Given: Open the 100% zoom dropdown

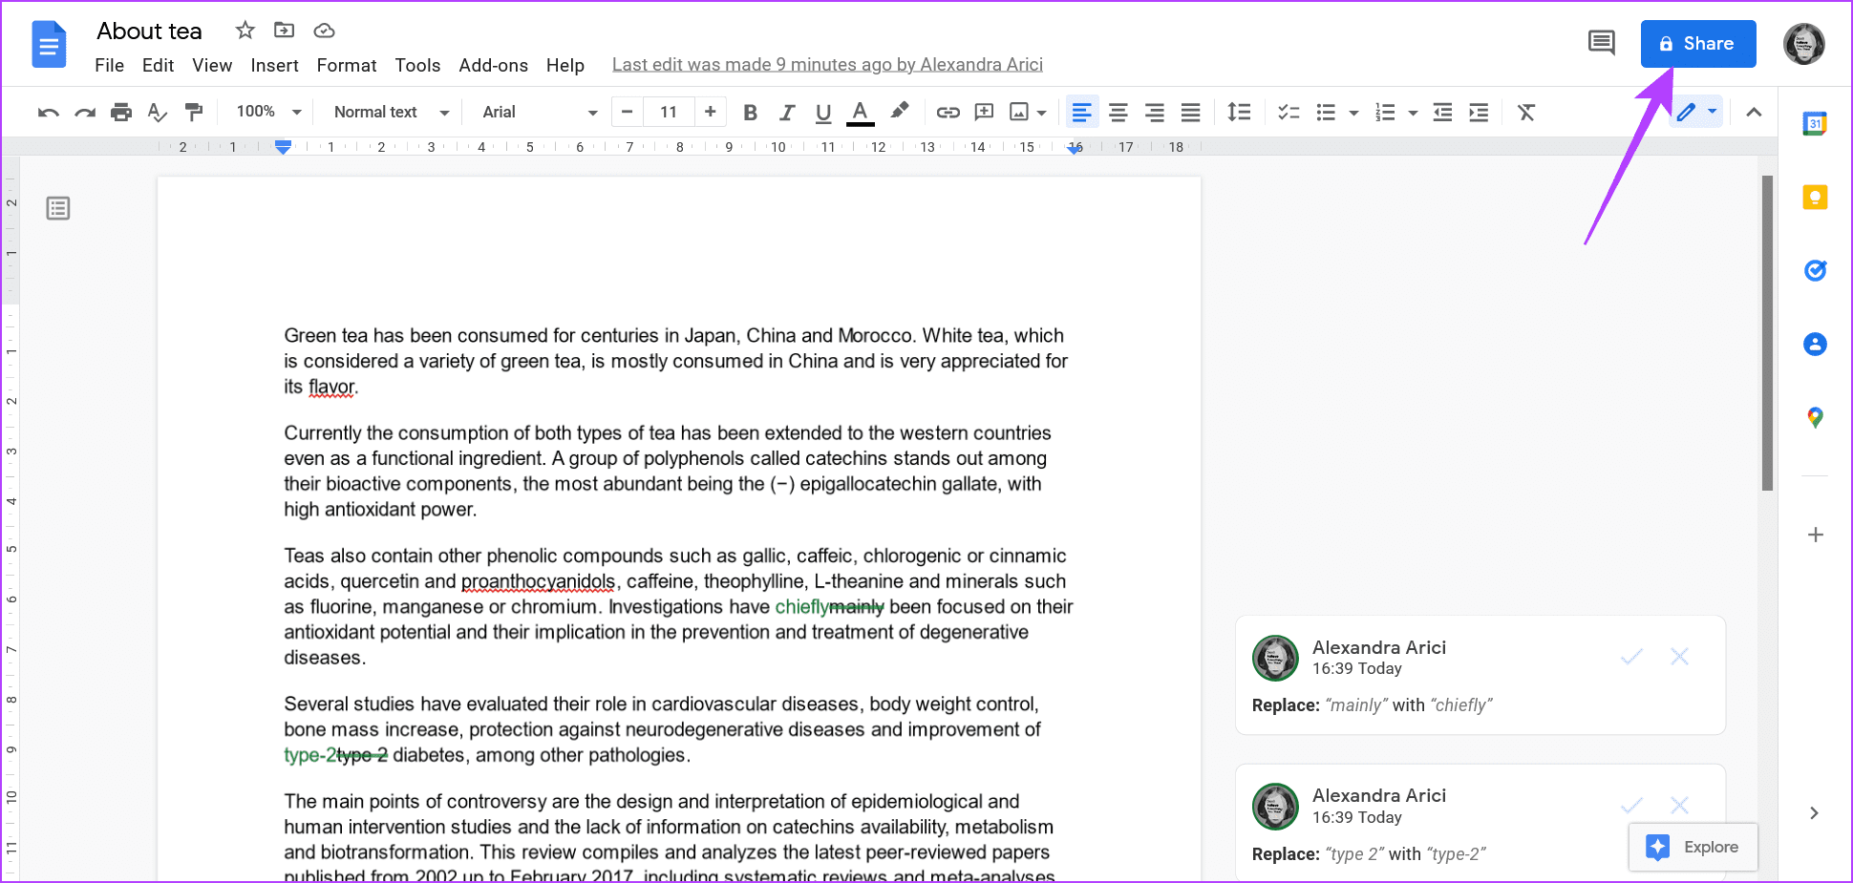Looking at the screenshot, I should tap(268, 113).
